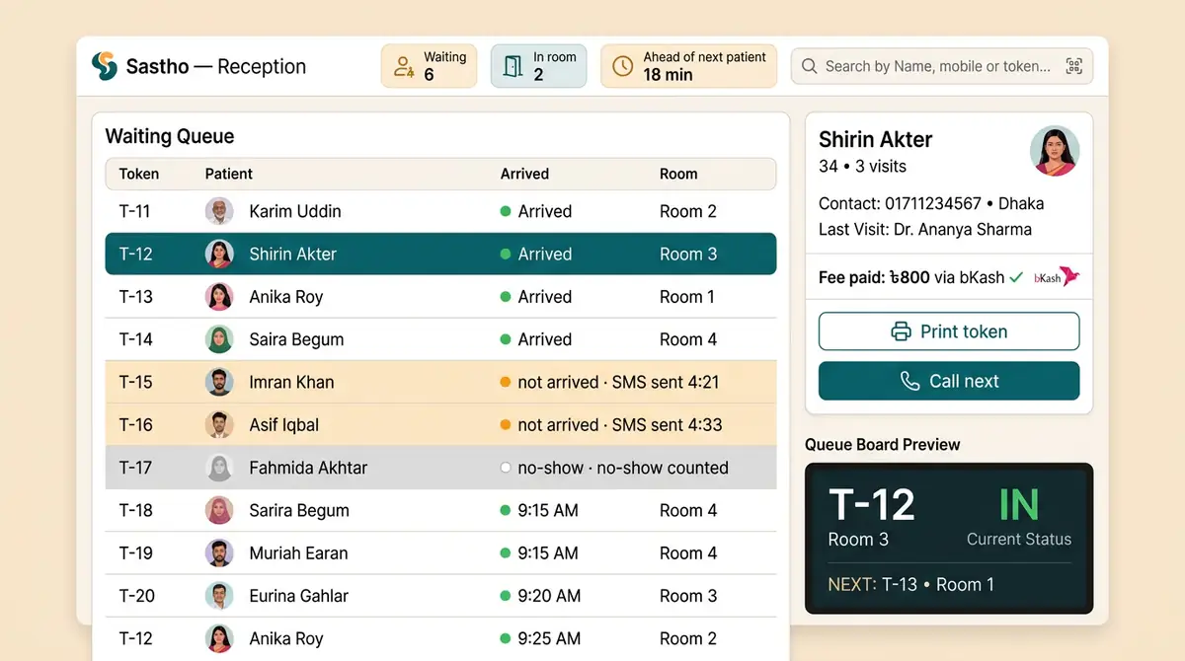
Task: Click the contact number 01711234567
Action: (932, 204)
